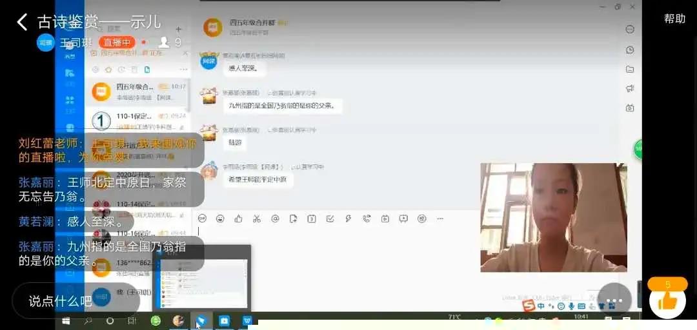
Task: Select the 四五年级合... conversation in list
Action: [x=138, y=91]
